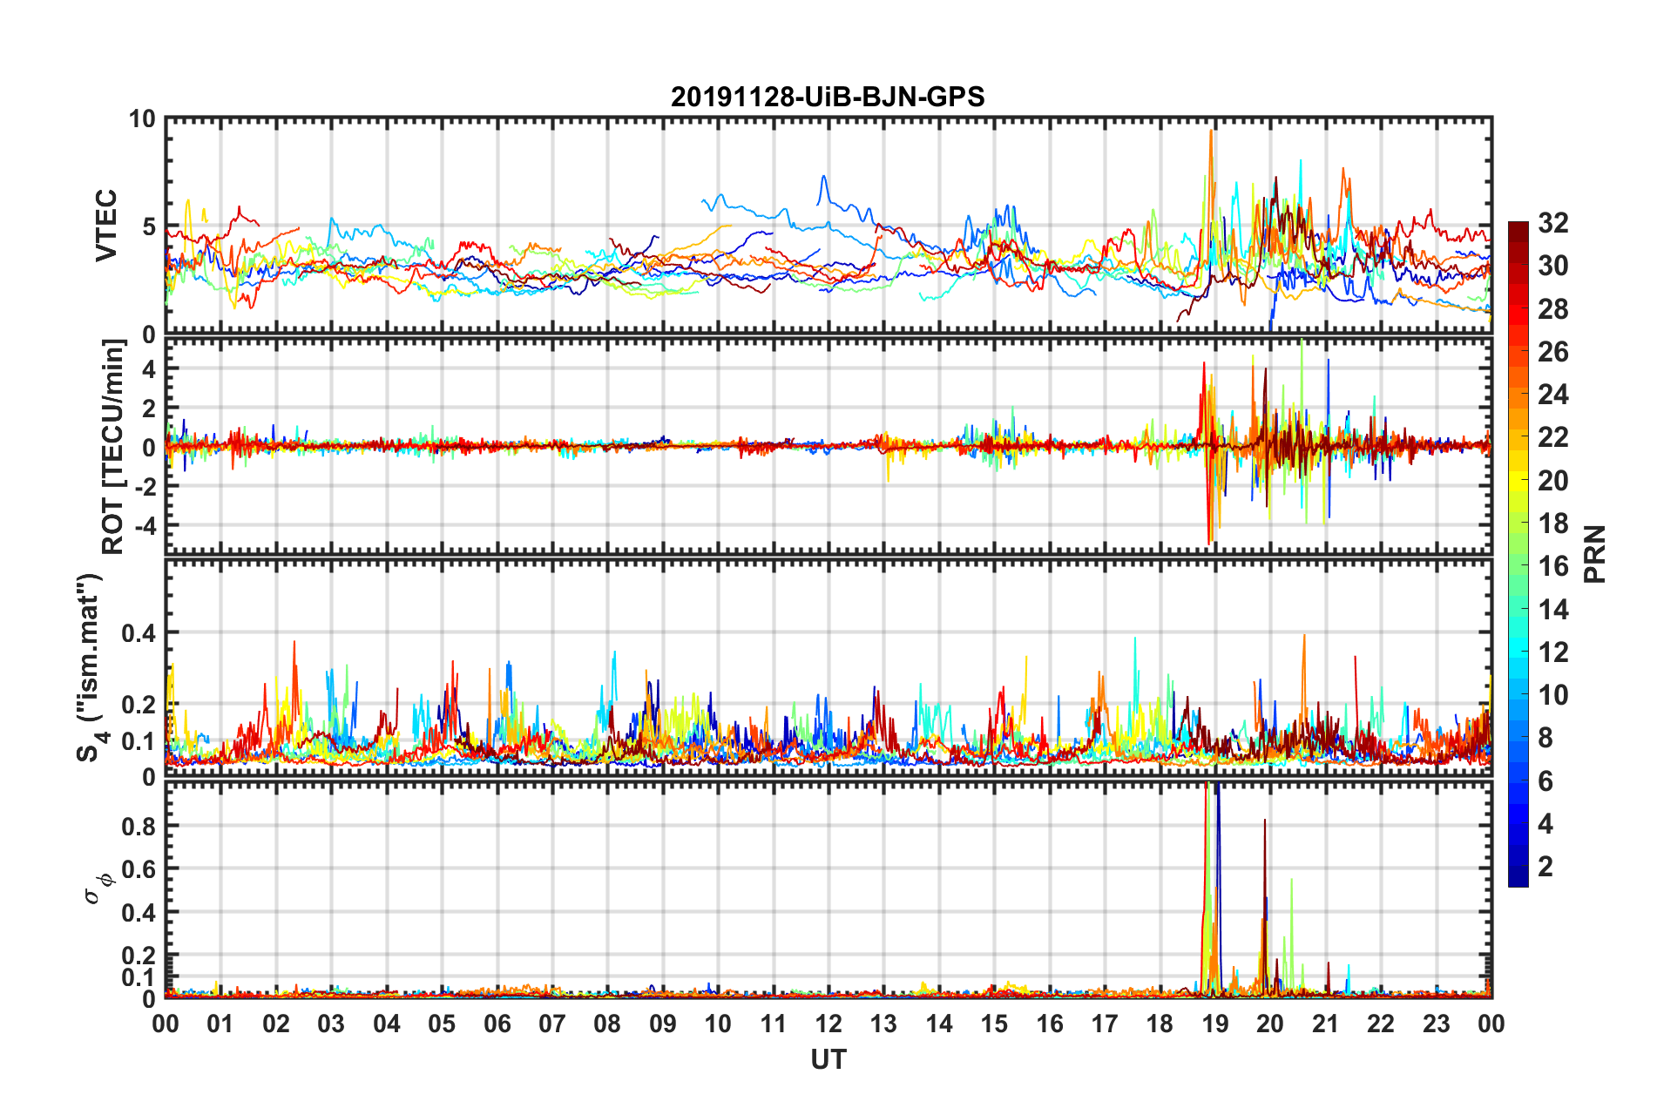This screenshot has height=1108, width=1657.
Task: Click colorbar tick label 4
Action: click(x=1545, y=824)
